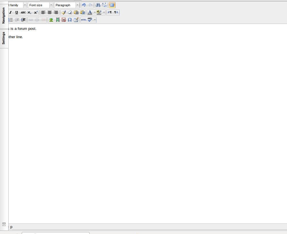This screenshot has height=234, width=287.
Task: Click the greyed-out Outdent icon
Action: [x=17, y=20]
